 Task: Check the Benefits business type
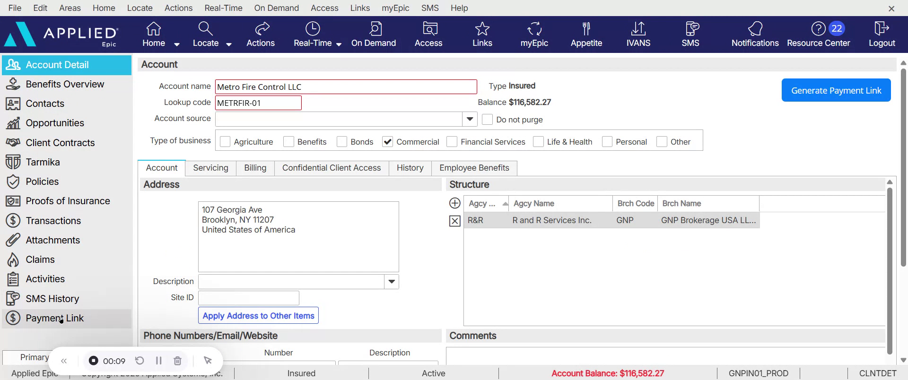[288, 142]
